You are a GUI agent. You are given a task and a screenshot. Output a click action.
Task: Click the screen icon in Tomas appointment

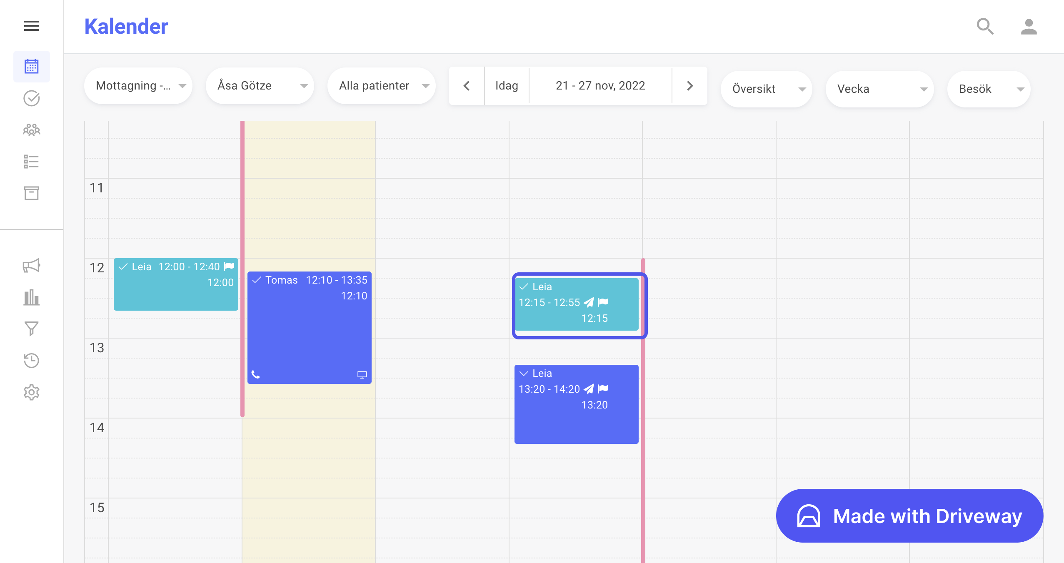click(362, 375)
